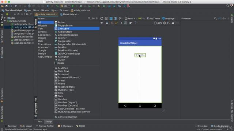This screenshot has width=234, height=131.
Task: Zoom in with the plus icon
Action: click(x=165, y=23)
